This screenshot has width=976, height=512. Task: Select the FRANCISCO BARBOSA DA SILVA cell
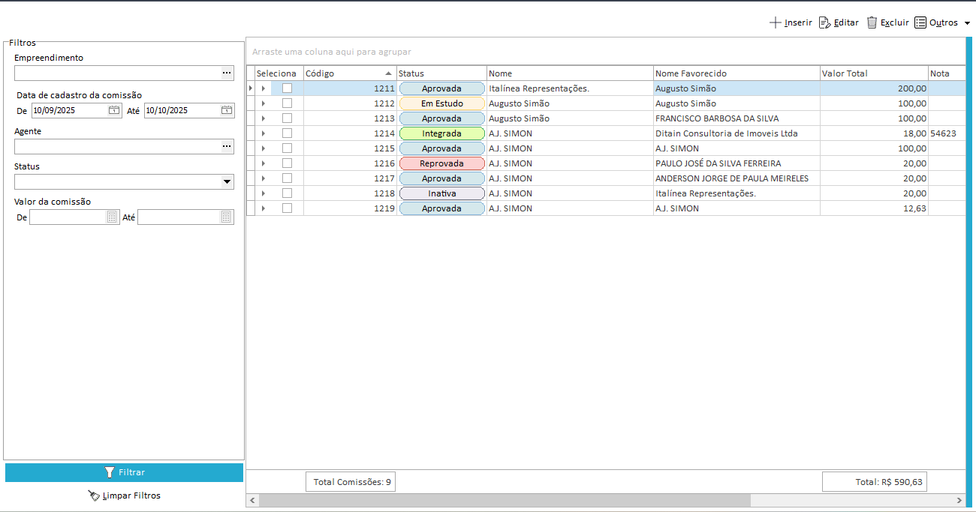coord(737,118)
